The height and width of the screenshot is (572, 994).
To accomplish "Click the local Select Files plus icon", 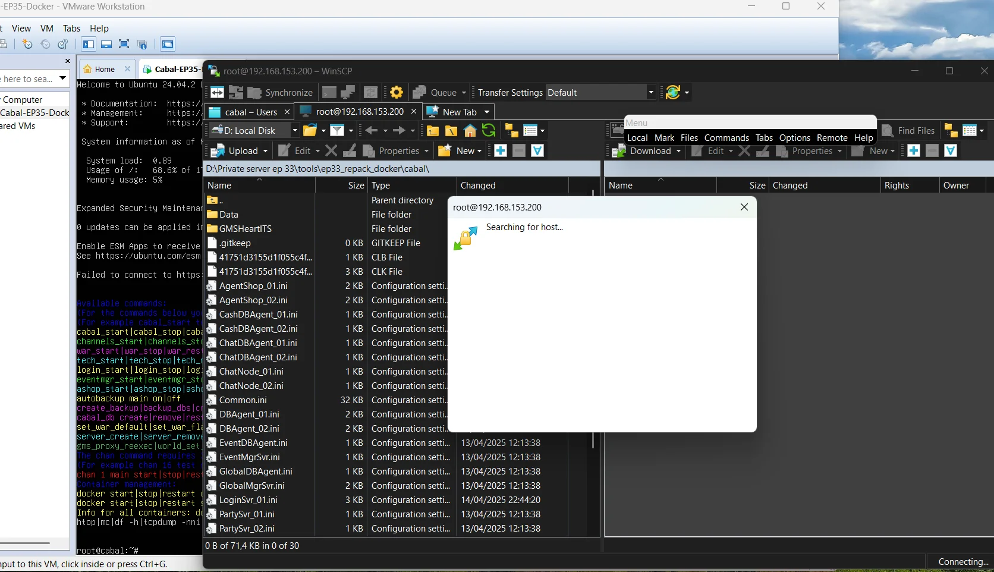I will [501, 150].
